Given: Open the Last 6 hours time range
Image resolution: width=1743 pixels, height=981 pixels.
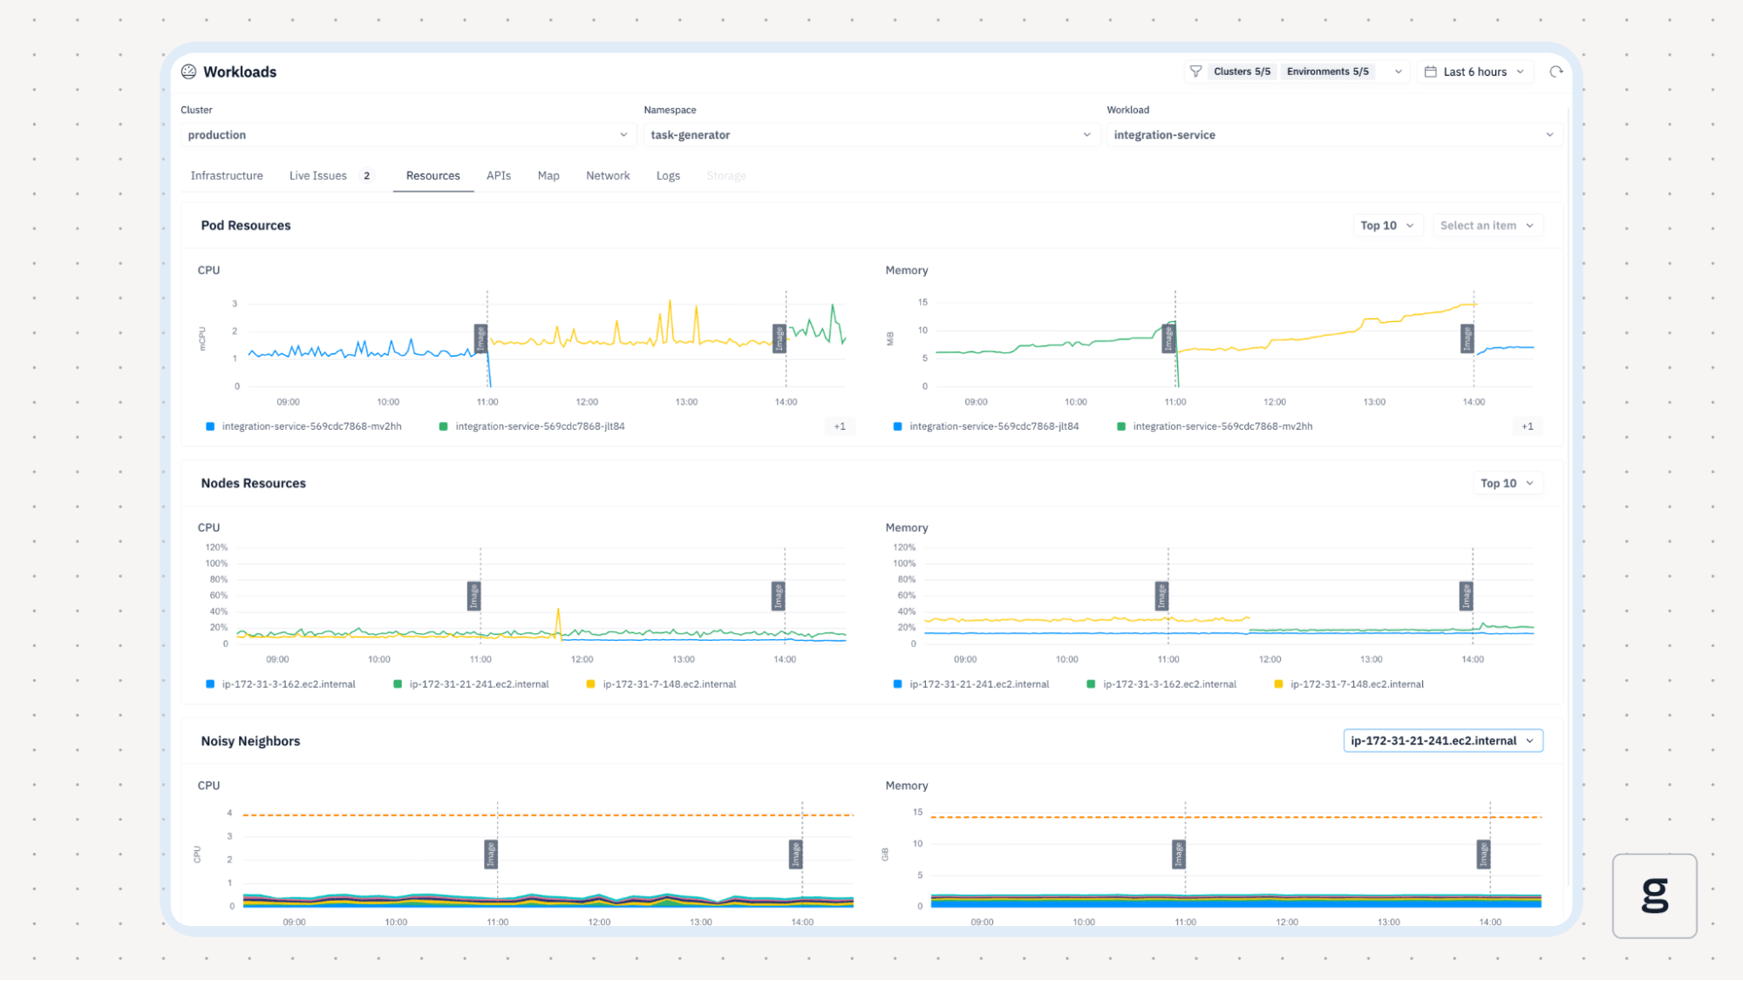Looking at the screenshot, I should point(1475,72).
